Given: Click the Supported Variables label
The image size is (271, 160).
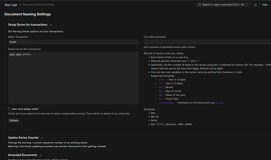Looking at the screenshot, I should [163, 76].
